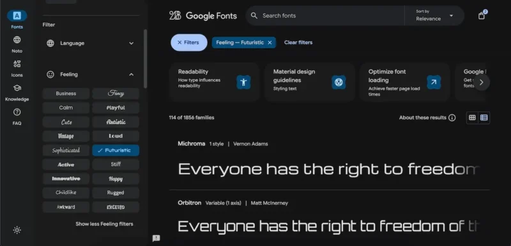
Task: Click the info icon beside About these results
Action: click(x=452, y=118)
